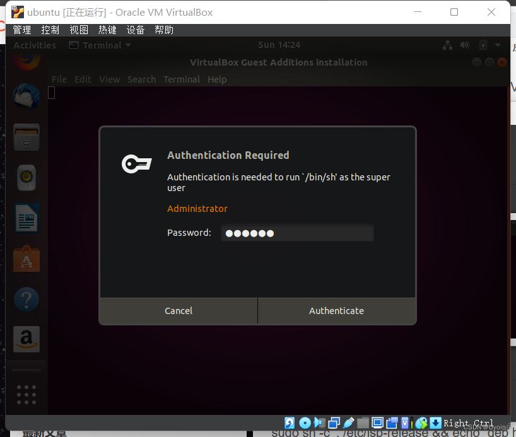Maximize the Guest Additions terminal window

point(490,62)
